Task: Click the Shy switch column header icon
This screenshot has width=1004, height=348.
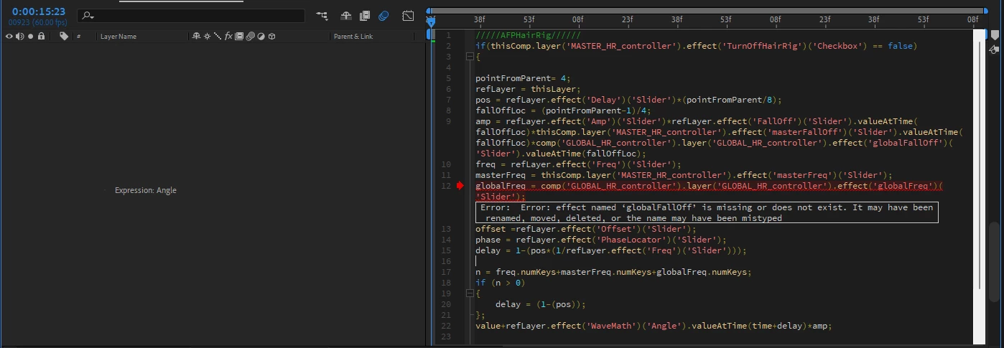Action: pyautogui.click(x=196, y=36)
